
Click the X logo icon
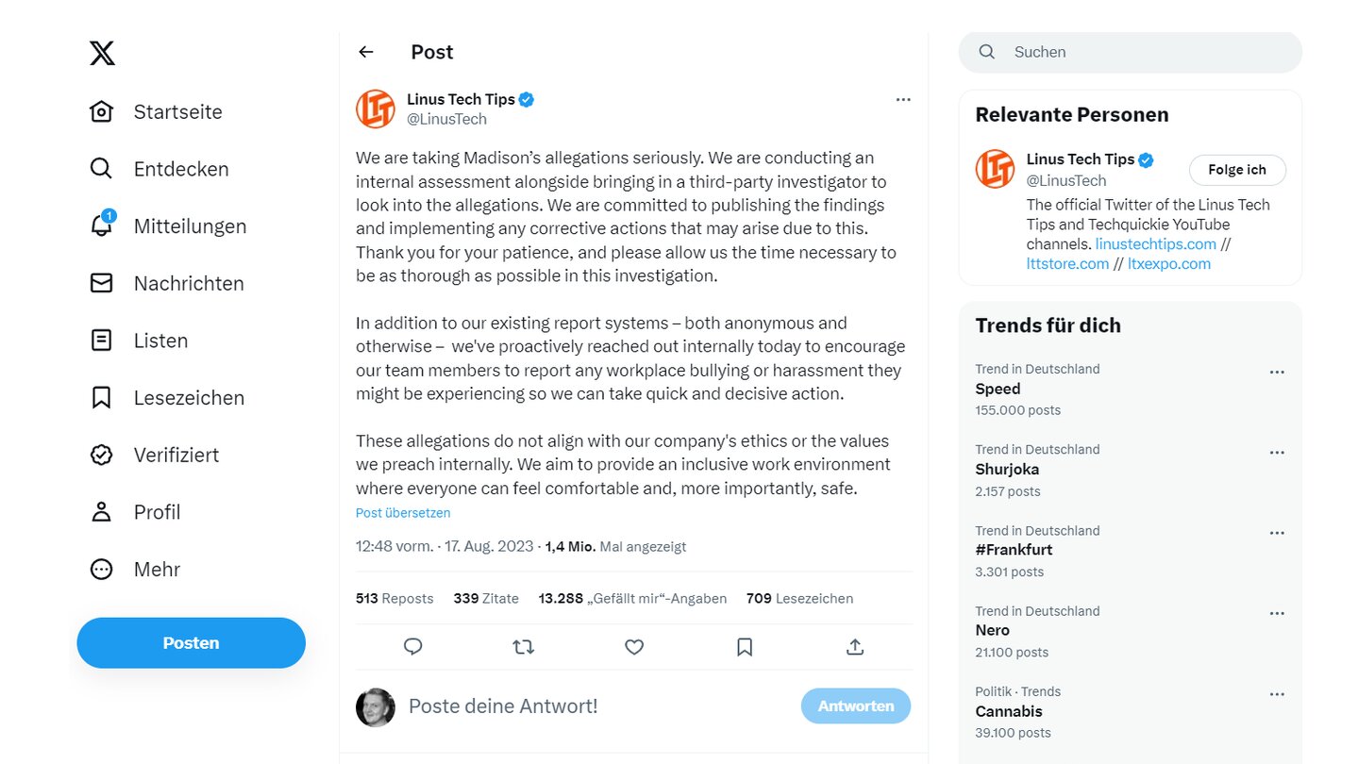click(102, 53)
